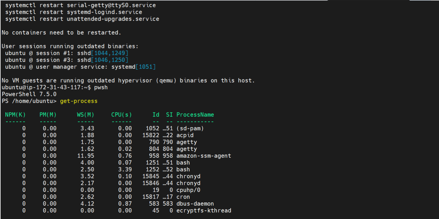Click the SI column header

pyautogui.click(x=169, y=114)
